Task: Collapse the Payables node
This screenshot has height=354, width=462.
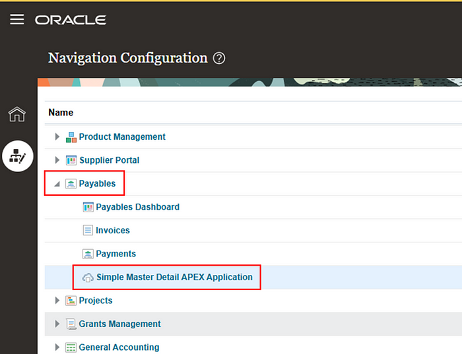Action: (x=57, y=184)
